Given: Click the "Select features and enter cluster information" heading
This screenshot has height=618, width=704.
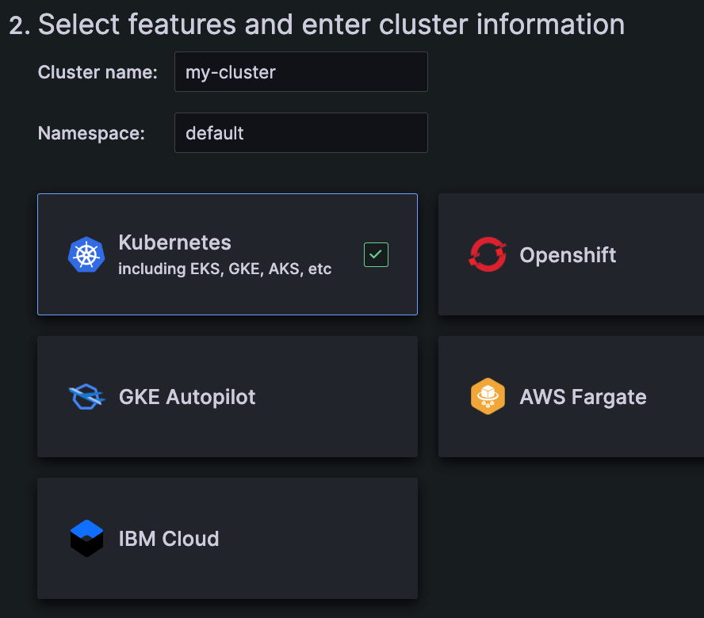Looking at the screenshot, I should tap(331, 25).
